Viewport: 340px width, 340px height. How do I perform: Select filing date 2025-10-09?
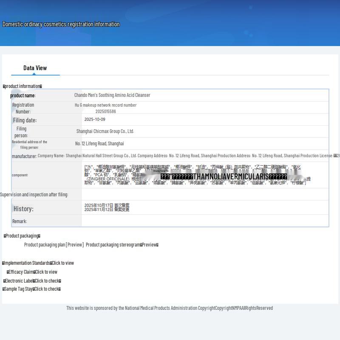tap(95, 119)
